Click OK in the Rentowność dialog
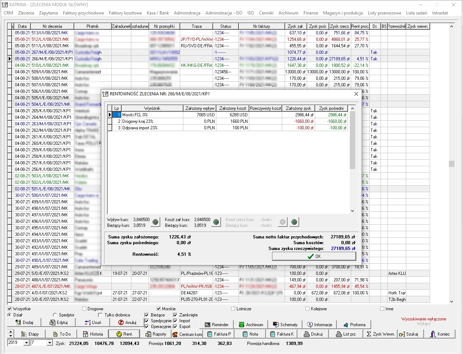The height and width of the screenshot is (354, 463). coord(314,256)
